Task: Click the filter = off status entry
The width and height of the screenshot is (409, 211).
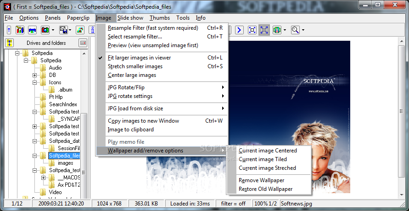Action: coord(234,204)
